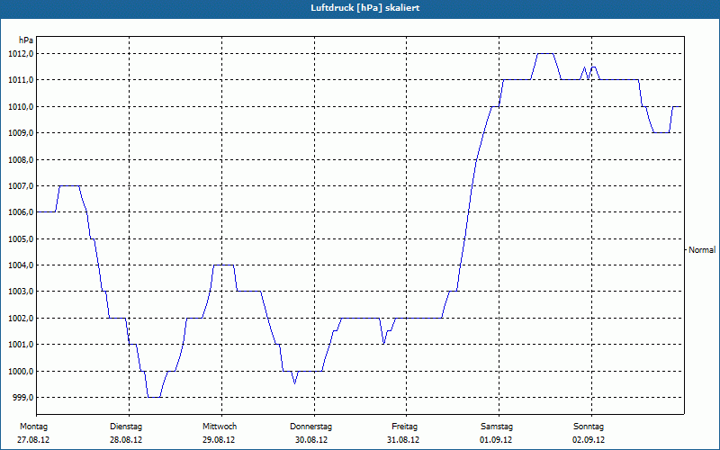Click the Dienstag day label
720x450 pixels.
coord(126,427)
